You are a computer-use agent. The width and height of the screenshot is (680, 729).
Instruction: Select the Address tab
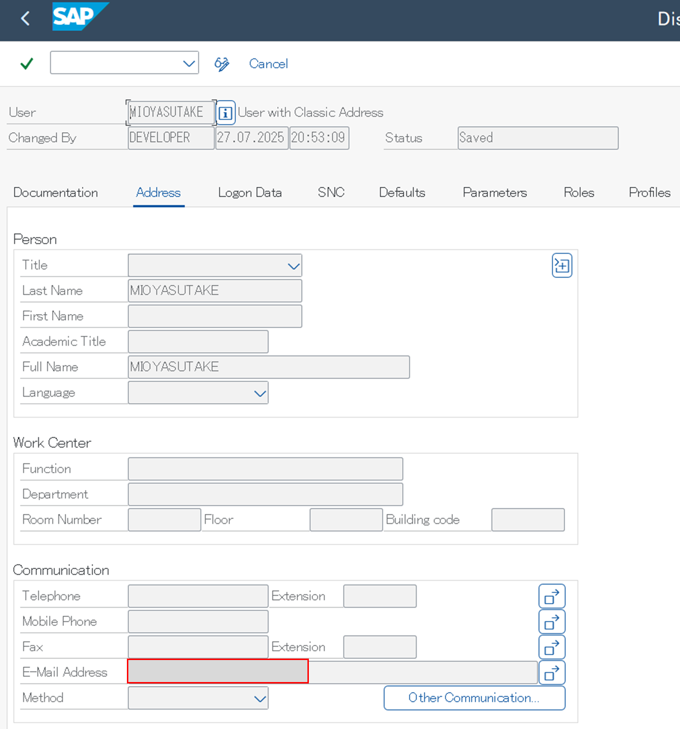159,193
